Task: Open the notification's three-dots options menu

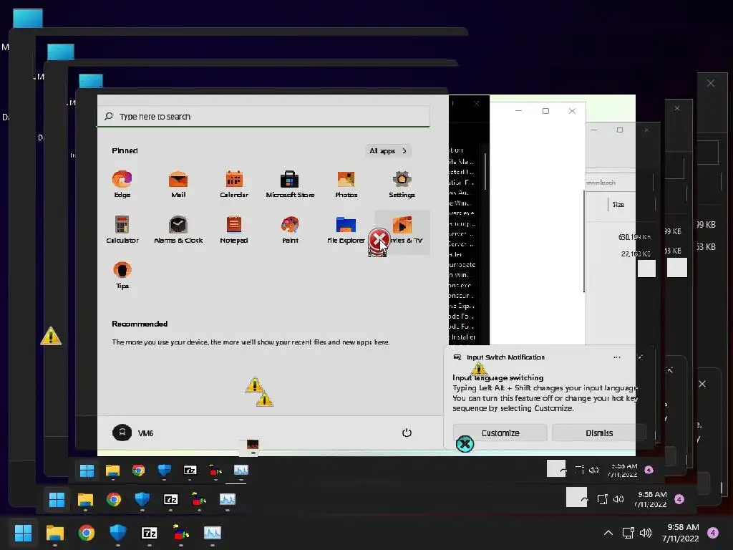Action: tap(616, 357)
